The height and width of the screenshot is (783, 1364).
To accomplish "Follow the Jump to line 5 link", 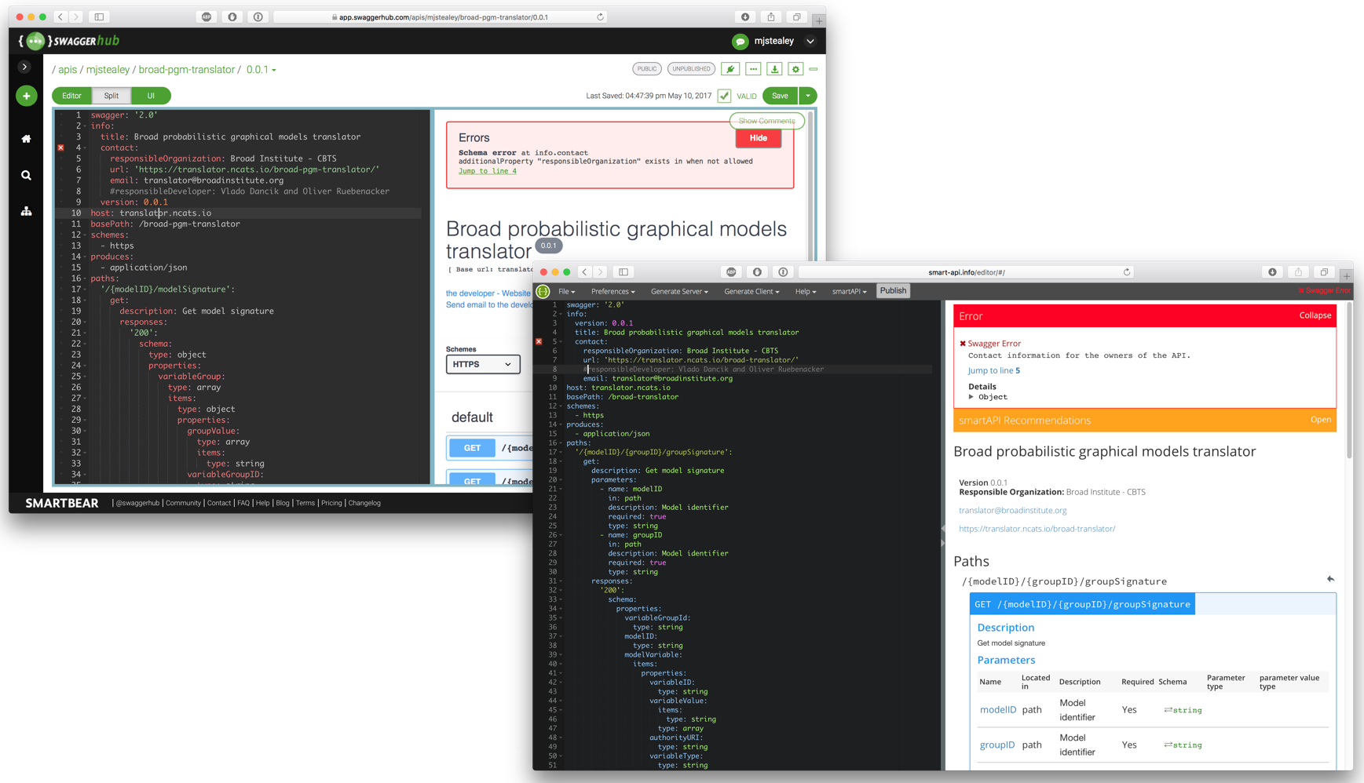I will pyautogui.click(x=994, y=370).
